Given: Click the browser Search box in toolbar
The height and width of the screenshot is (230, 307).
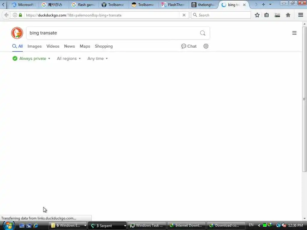Looking at the screenshot, I should coord(221,15).
